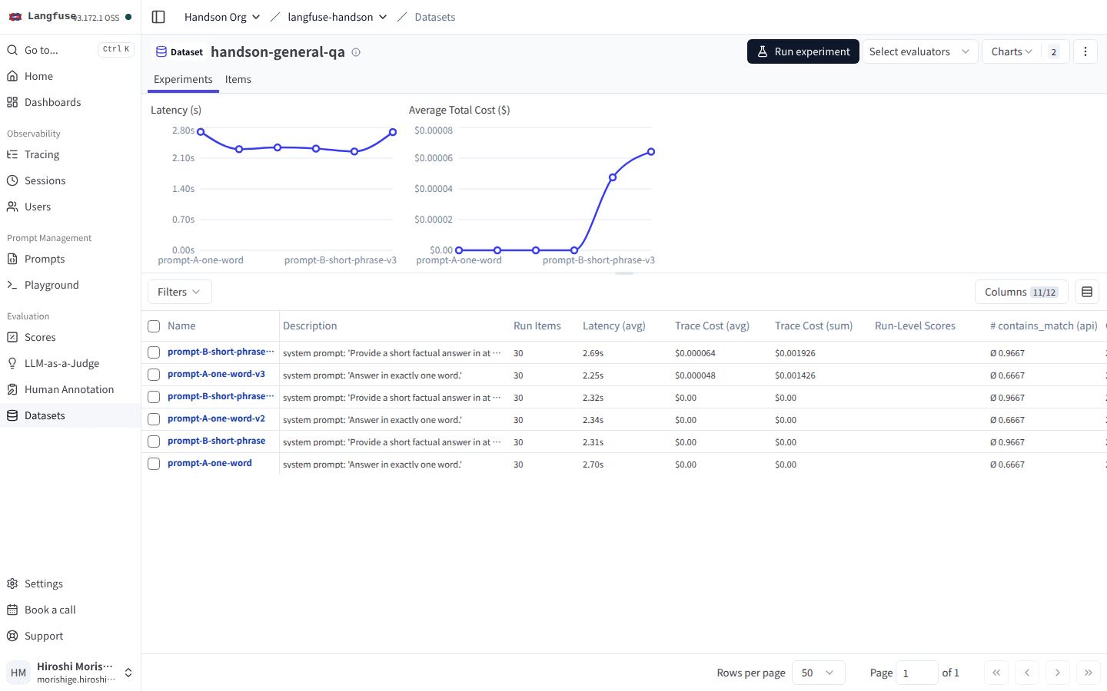Image resolution: width=1107 pixels, height=691 pixels.
Task: Click the Trace Cost (avg) column header
Action: (712, 326)
